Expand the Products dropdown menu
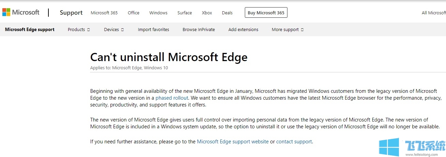This screenshot has height=157, width=446. point(79,30)
